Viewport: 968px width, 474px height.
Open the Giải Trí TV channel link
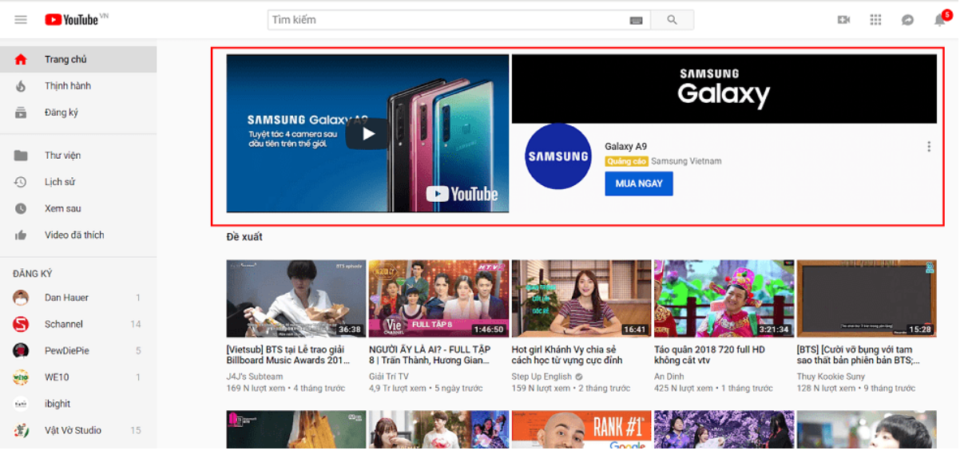click(x=389, y=377)
